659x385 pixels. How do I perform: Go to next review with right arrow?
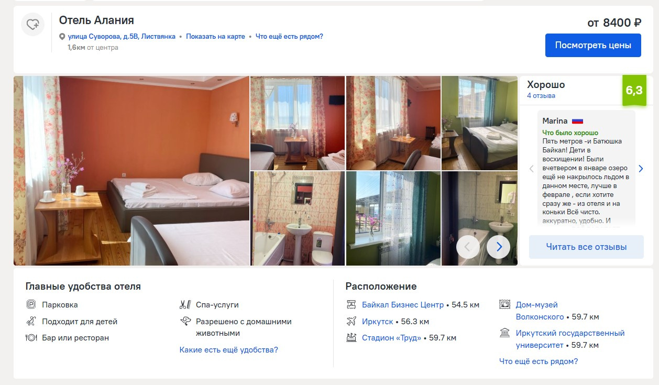641,169
